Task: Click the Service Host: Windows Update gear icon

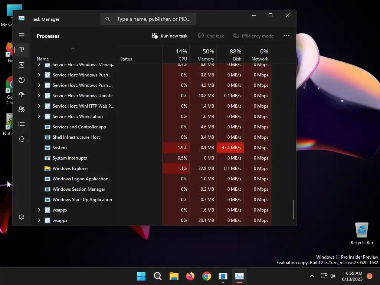Action: pyautogui.click(x=47, y=96)
